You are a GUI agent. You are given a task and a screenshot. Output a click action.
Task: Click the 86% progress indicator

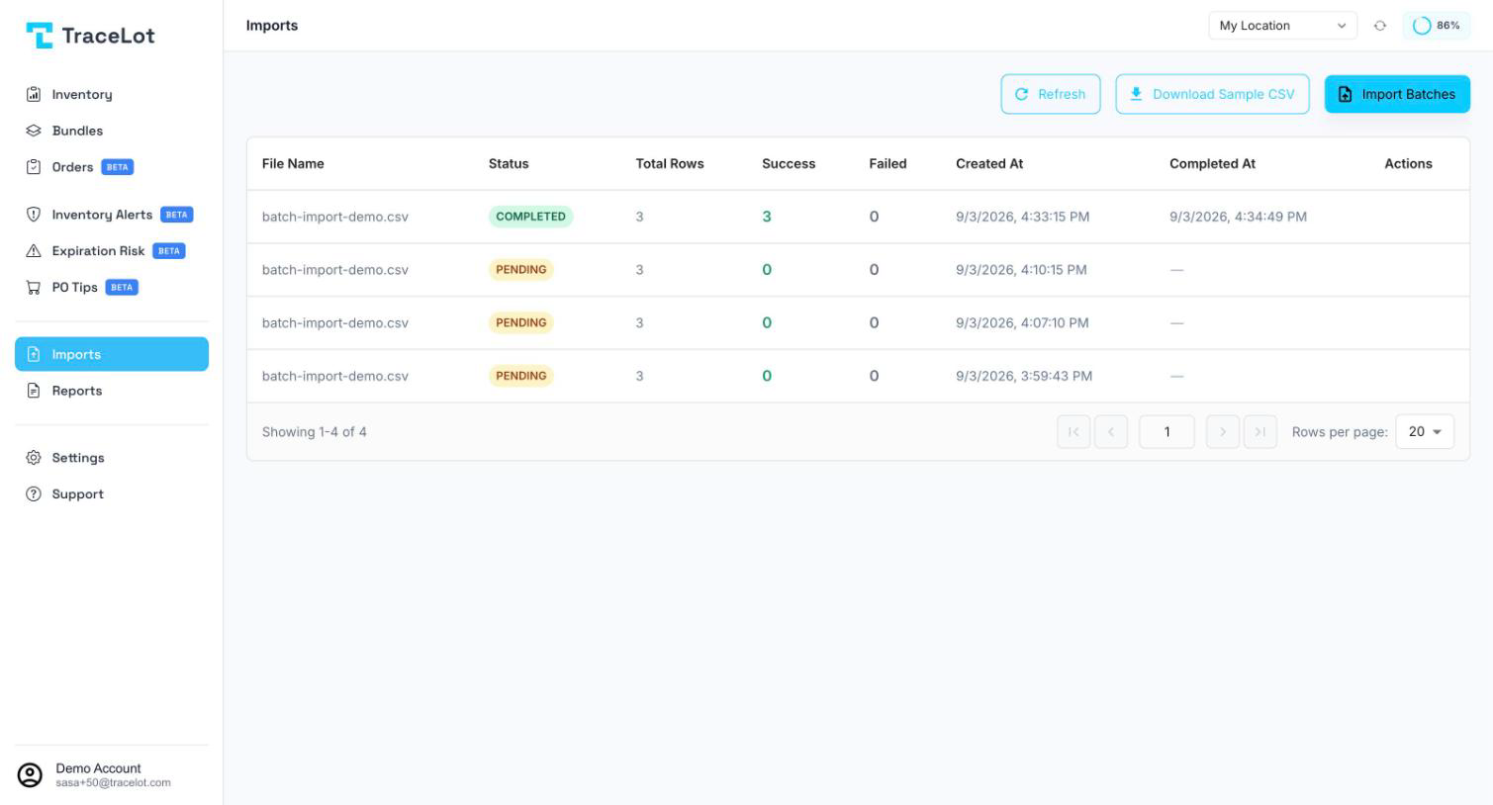coord(1437,26)
